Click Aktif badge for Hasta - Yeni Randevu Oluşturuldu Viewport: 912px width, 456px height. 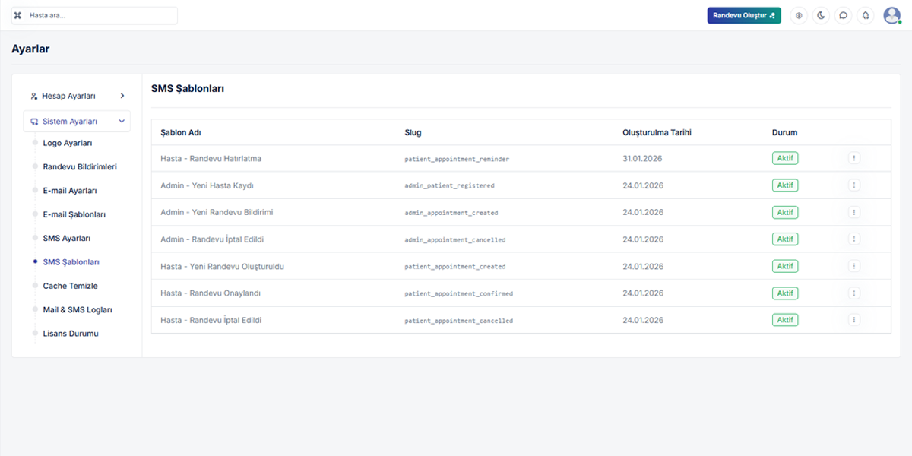[784, 266]
